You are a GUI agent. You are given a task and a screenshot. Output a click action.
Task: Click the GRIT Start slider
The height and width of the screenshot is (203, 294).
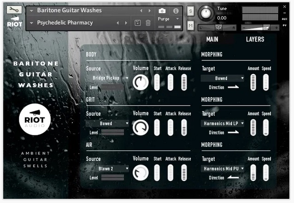point(157,128)
